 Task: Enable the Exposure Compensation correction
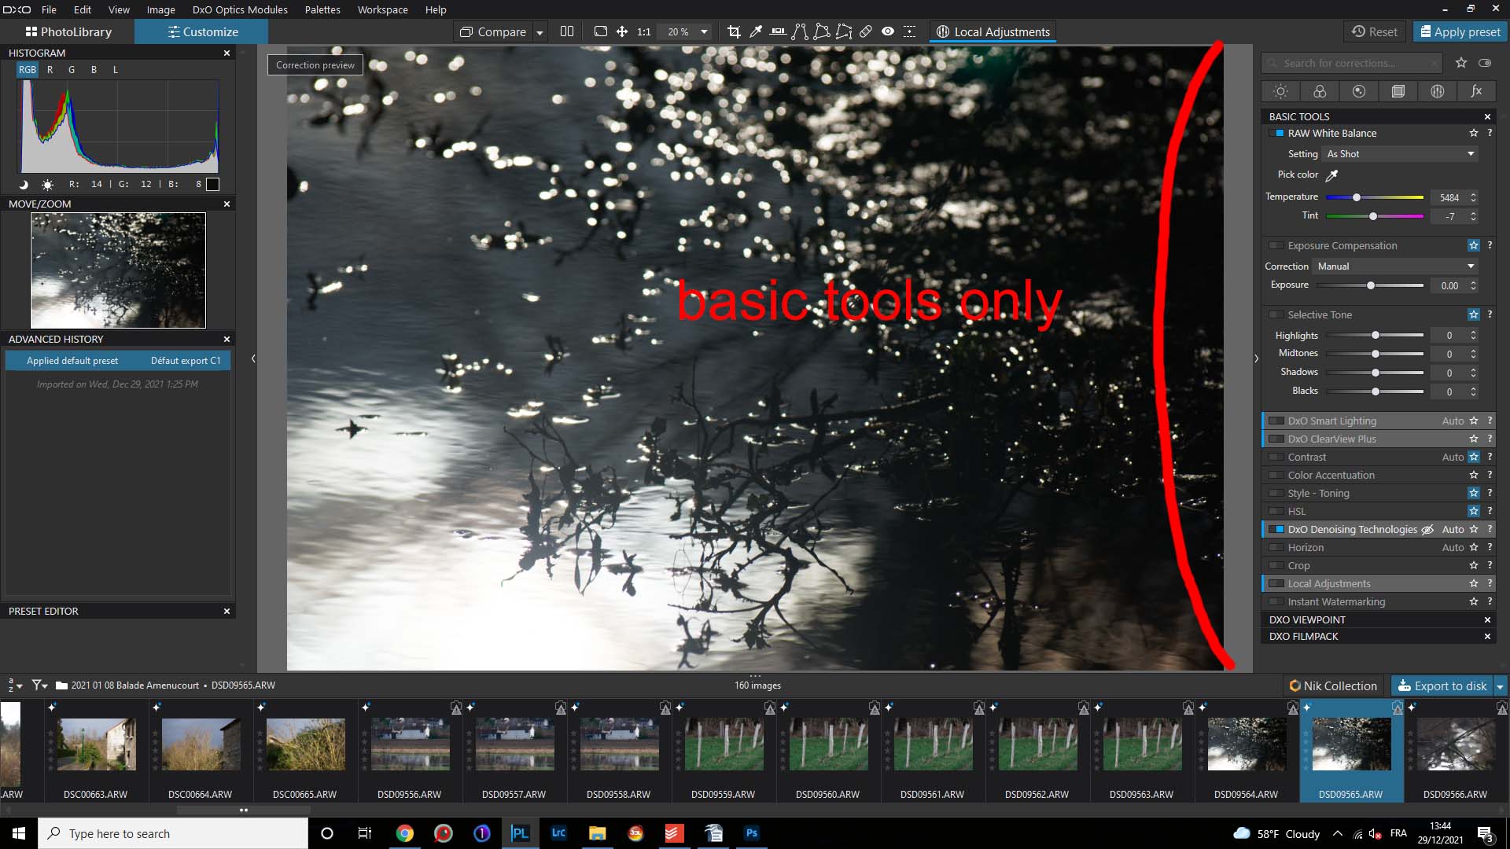pyautogui.click(x=1277, y=245)
